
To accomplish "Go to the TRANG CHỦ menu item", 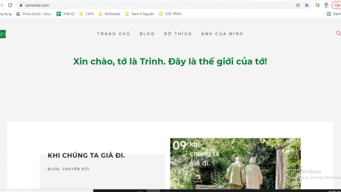I will [x=113, y=34].
